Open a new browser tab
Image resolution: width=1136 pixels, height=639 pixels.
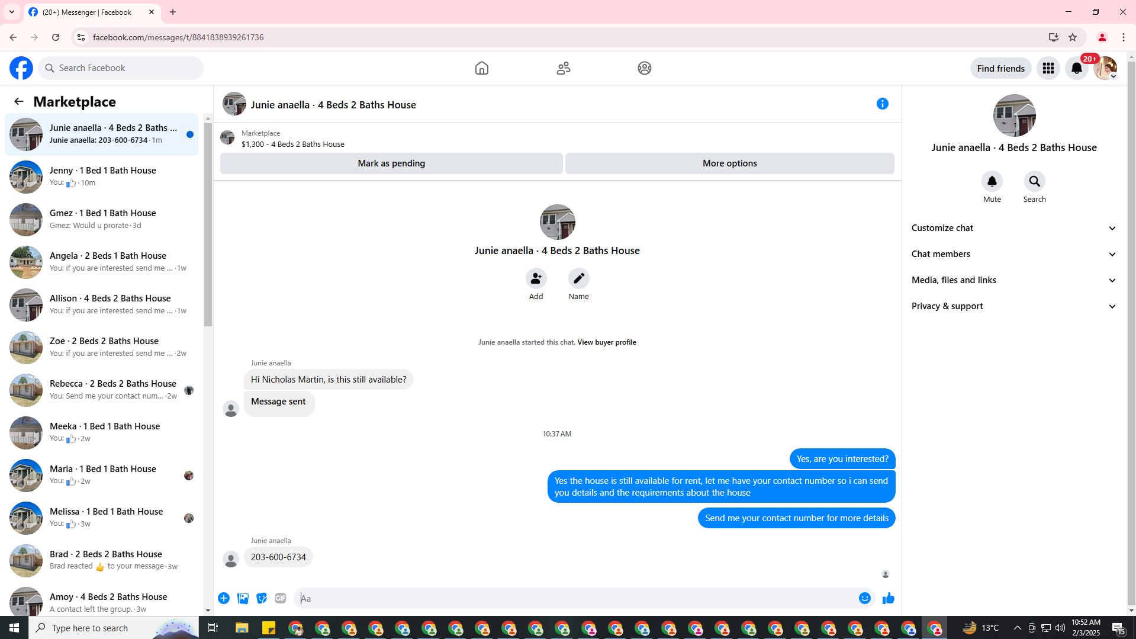tap(173, 12)
